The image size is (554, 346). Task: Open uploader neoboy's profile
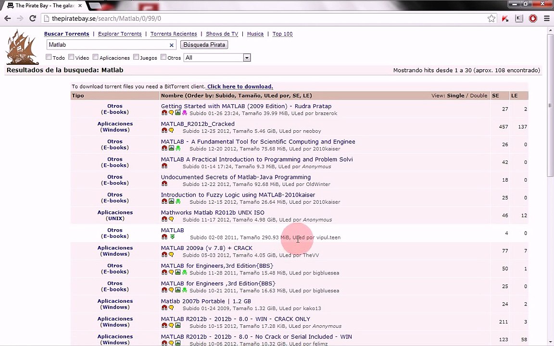point(312,131)
